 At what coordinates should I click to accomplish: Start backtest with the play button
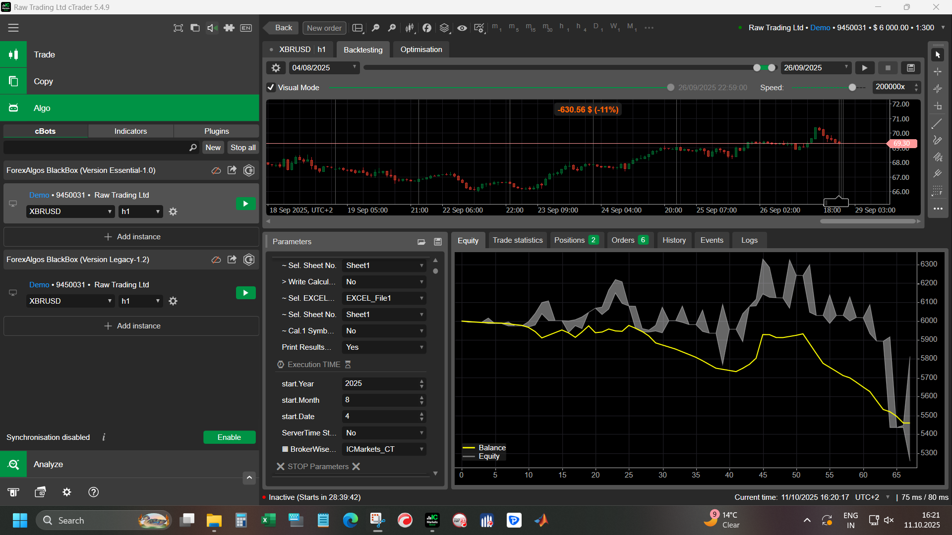pos(865,68)
